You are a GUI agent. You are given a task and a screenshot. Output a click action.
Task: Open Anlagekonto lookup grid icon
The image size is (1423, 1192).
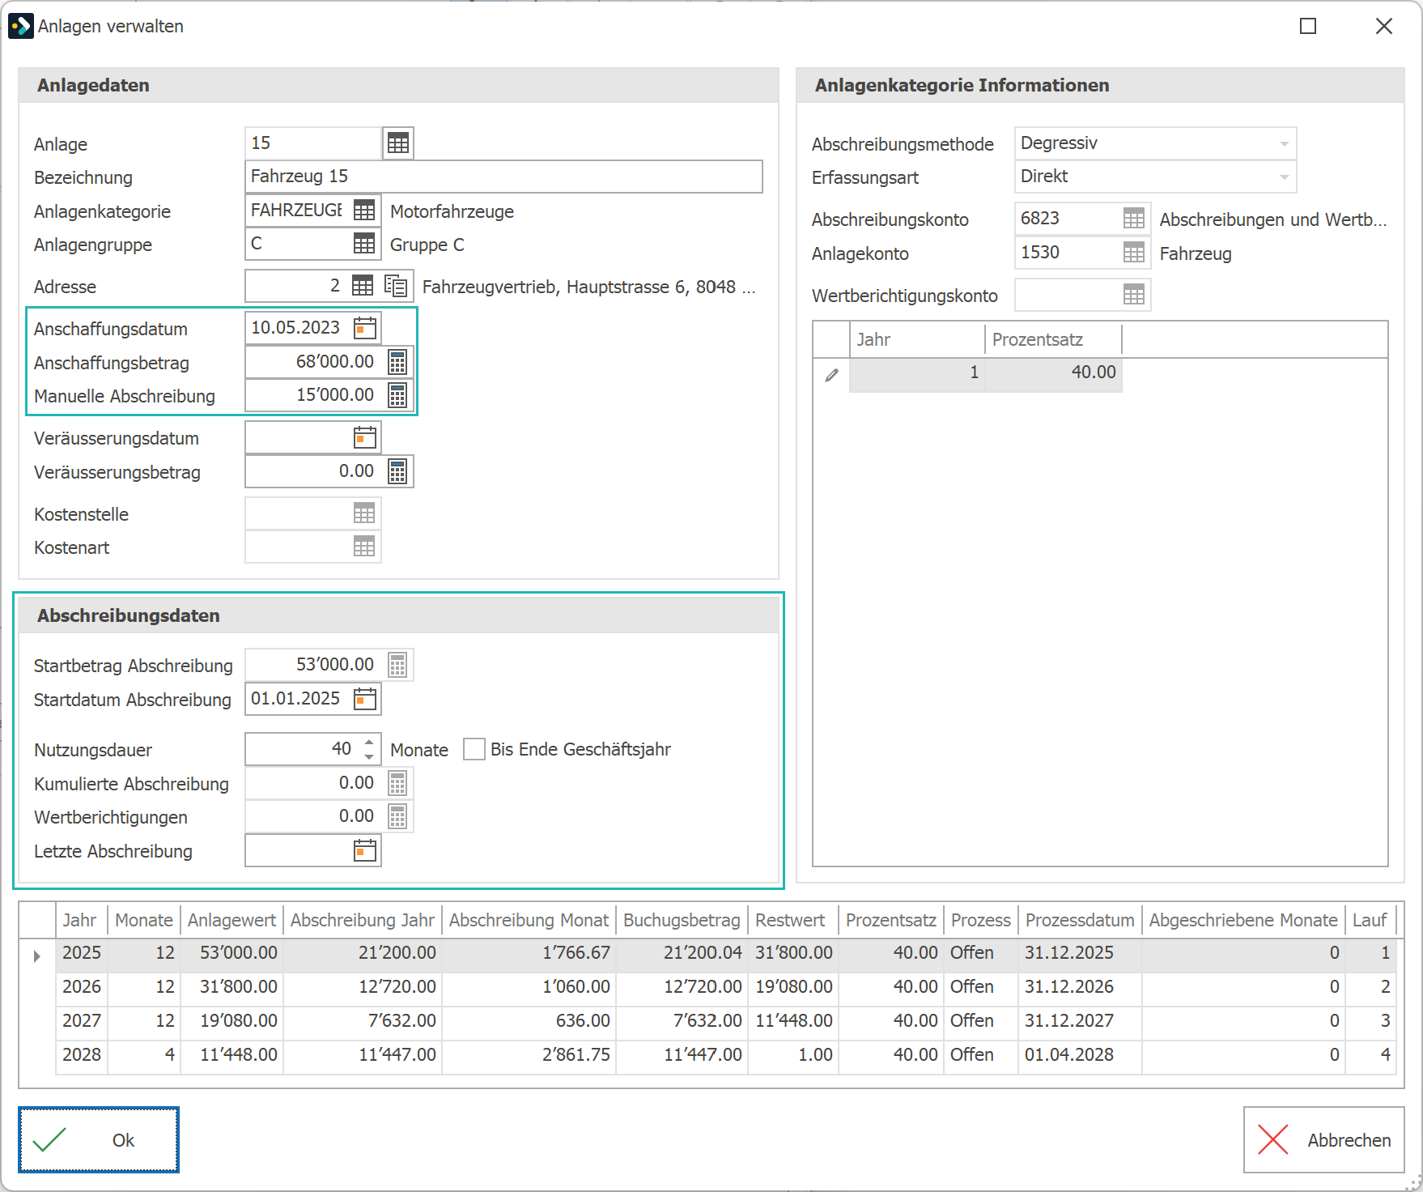1134,253
